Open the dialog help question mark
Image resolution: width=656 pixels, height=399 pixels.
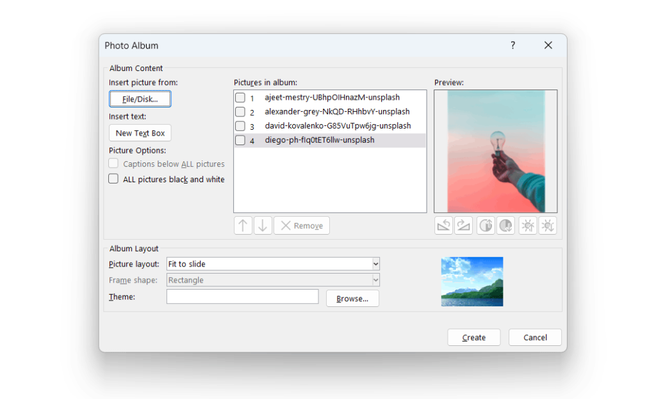(512, 45)
